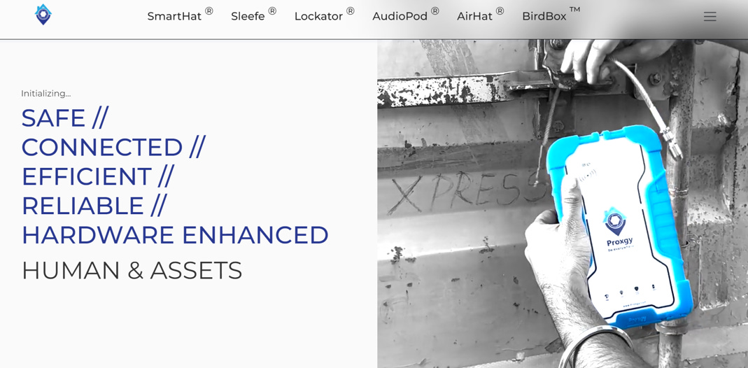Click the "RELIABLE //" headline text
748x368 pixels.
click(x=94, y=206)
